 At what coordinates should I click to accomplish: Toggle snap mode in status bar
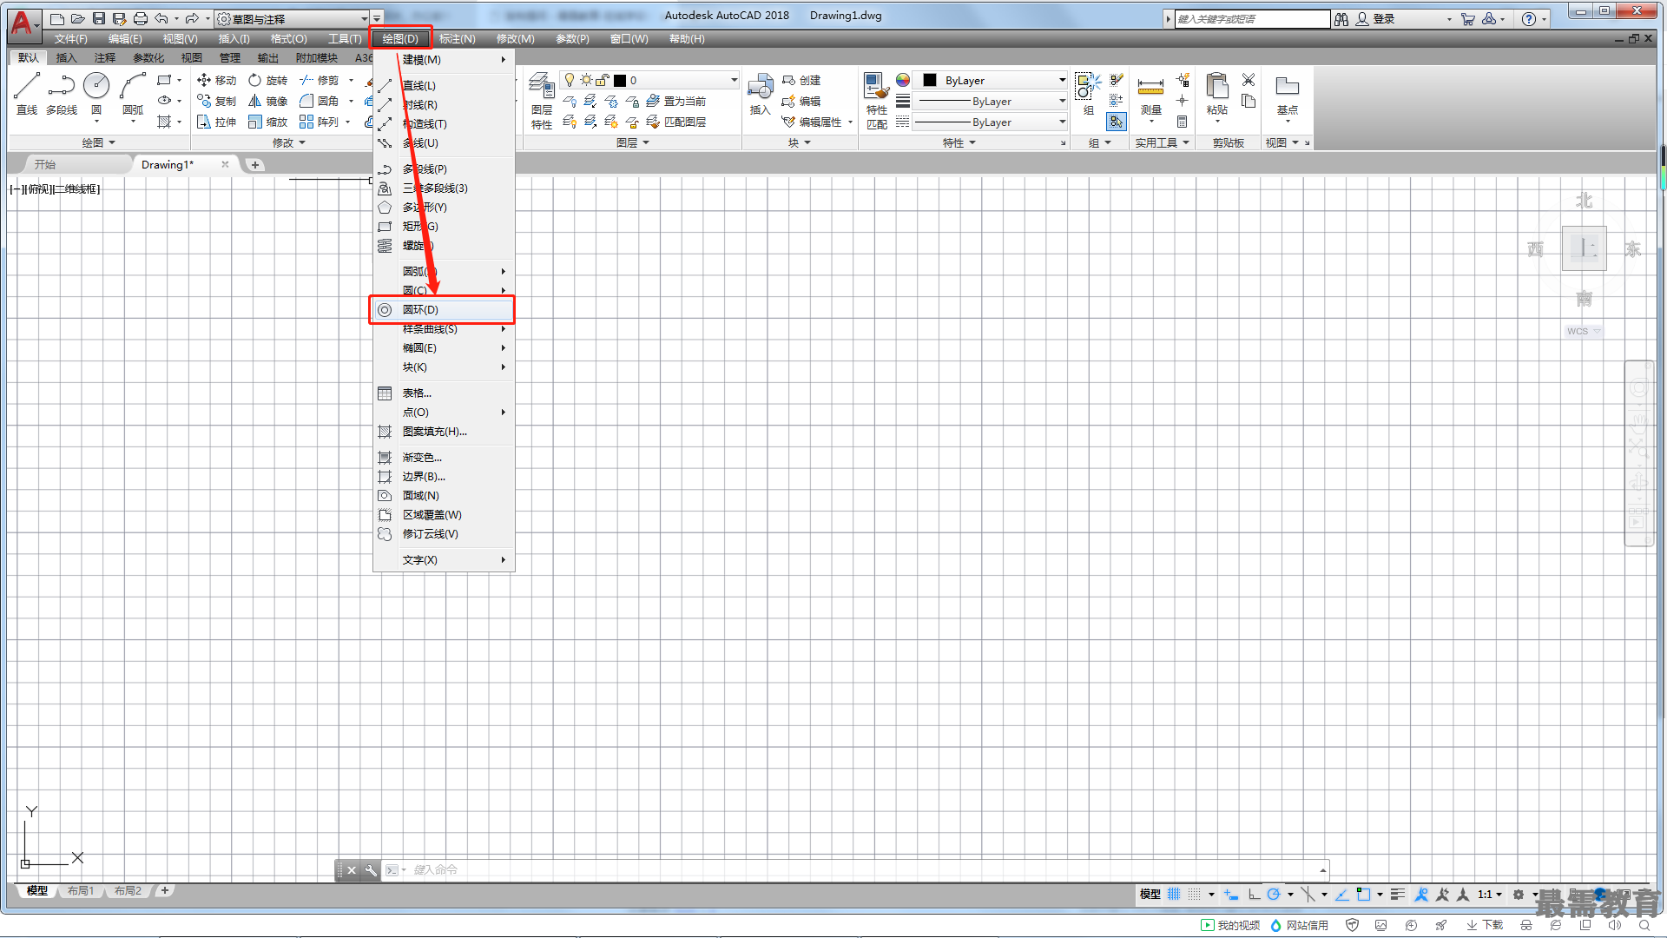click(1196, 894)
